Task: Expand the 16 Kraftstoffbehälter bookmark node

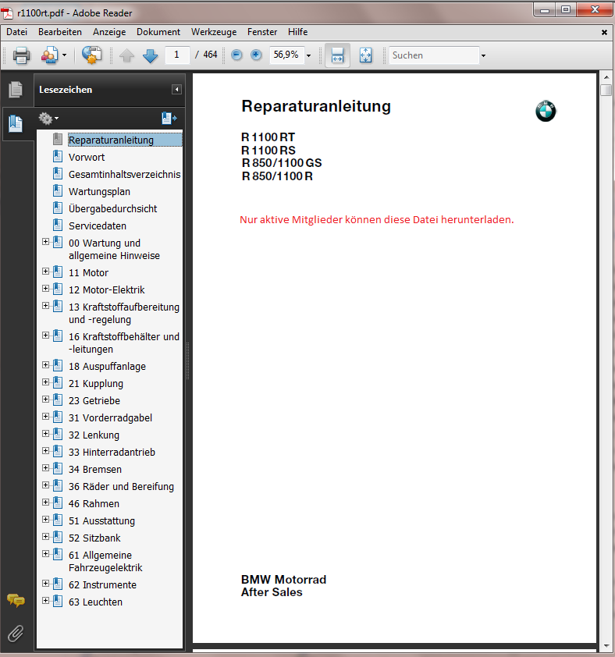Action: [x=46, y=336]
